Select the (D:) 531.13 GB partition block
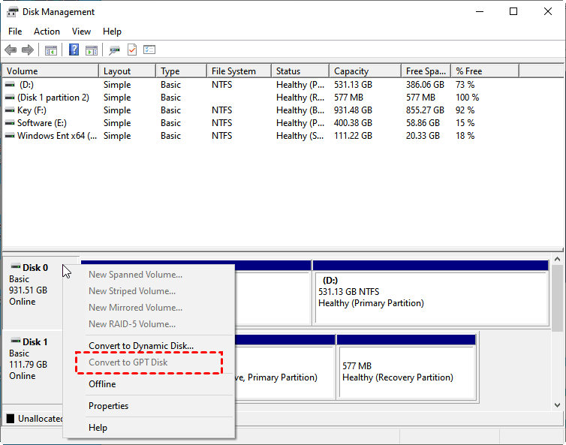Image resolution: width=566 pixels, height=445 pixels. 431,293
